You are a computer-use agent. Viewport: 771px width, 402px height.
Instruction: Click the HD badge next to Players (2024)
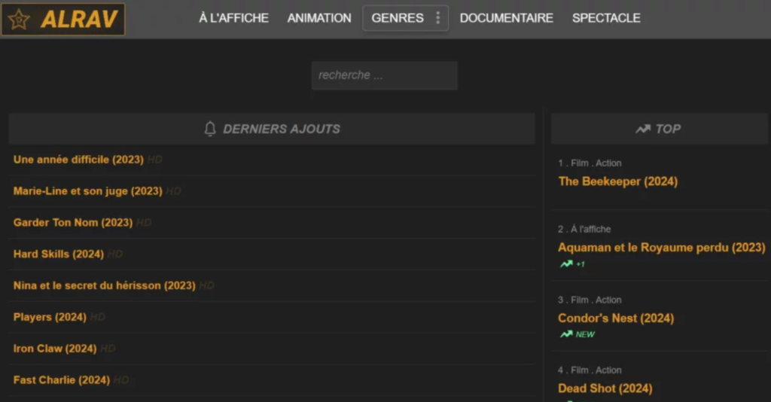(98, 318)
